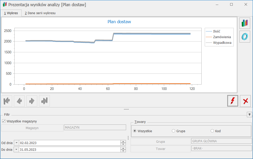Open the Od dnia date dropdown arrow
The width and height of the screenshot is (253, 159).
16,143
